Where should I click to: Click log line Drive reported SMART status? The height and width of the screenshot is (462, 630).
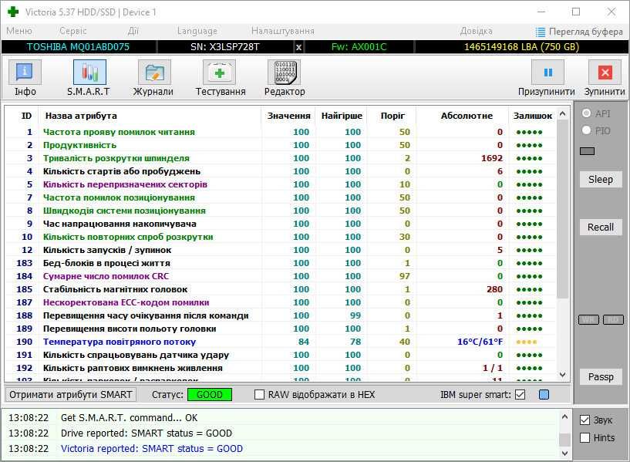(x=147, y=433)
